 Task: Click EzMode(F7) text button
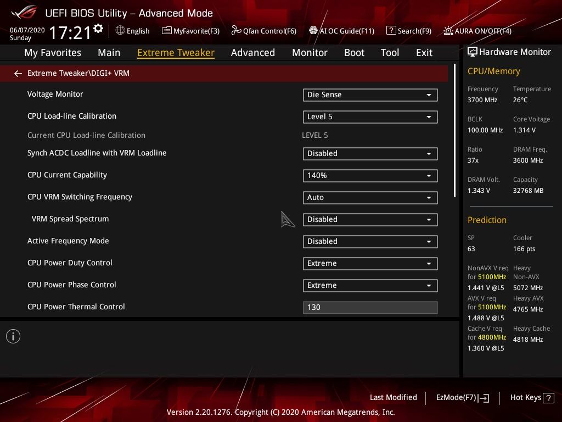point(456,397)
